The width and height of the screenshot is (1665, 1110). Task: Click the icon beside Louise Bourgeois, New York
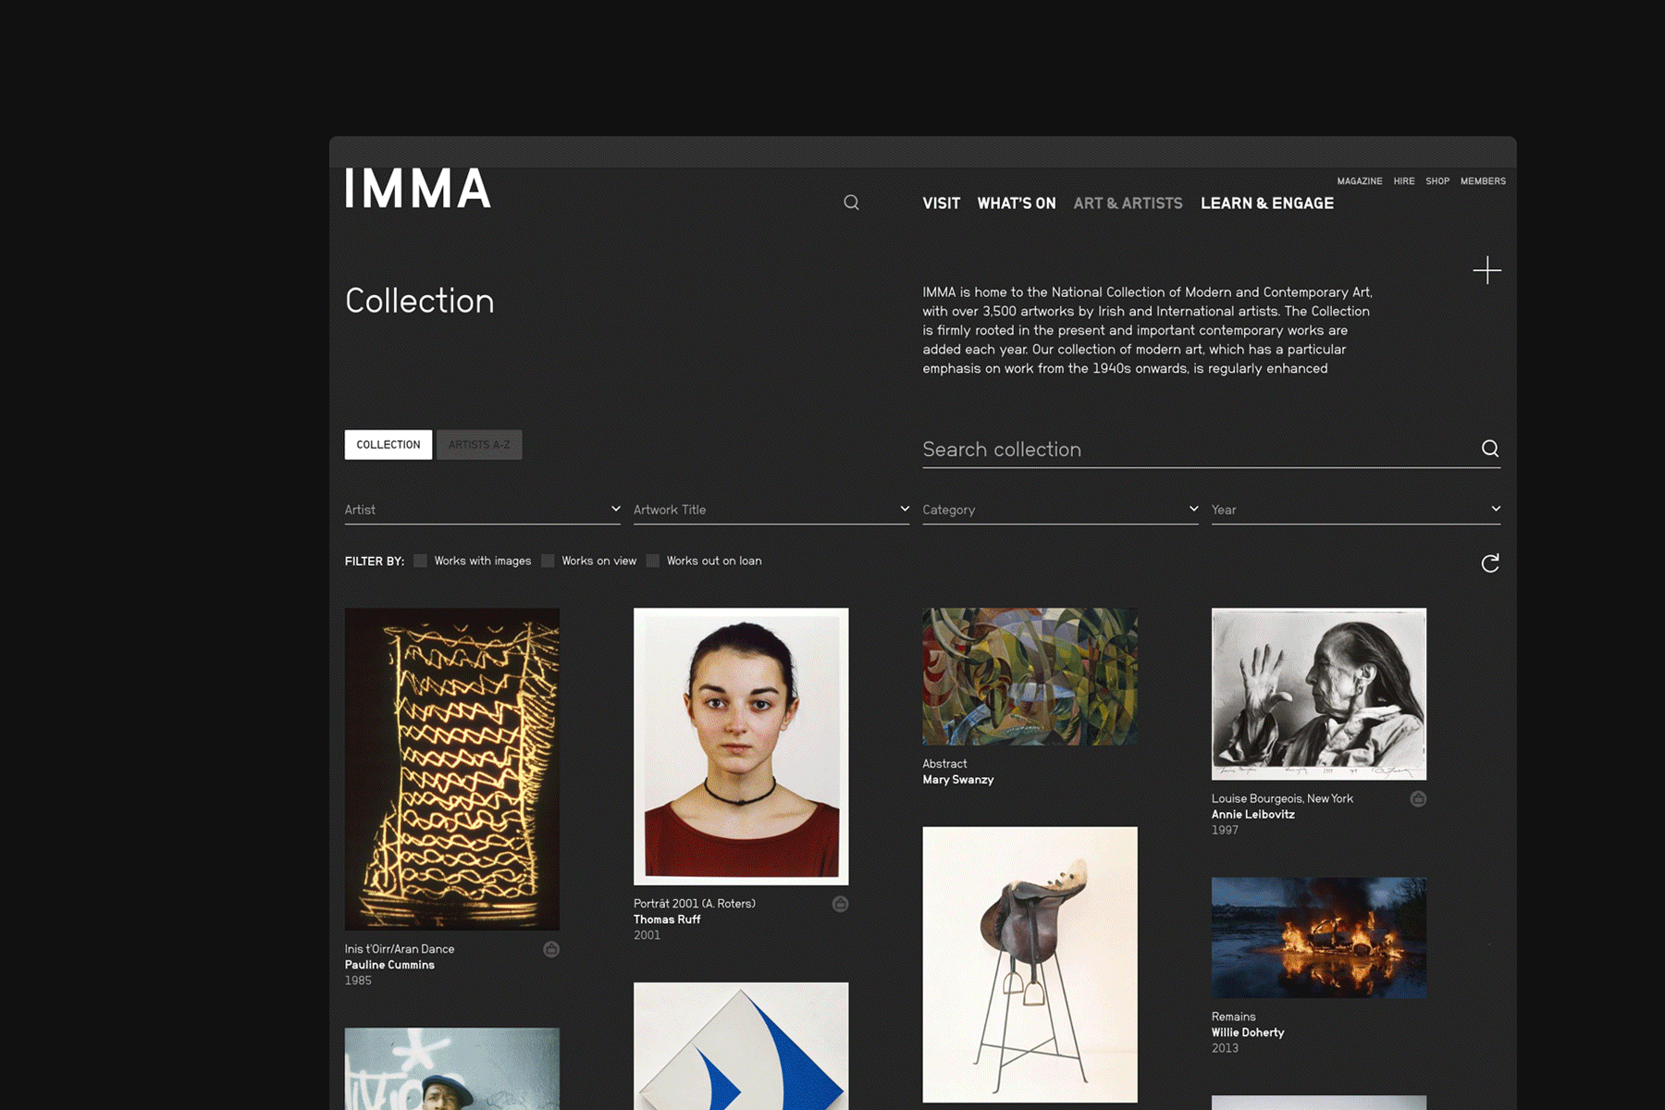click(1418, 798)
